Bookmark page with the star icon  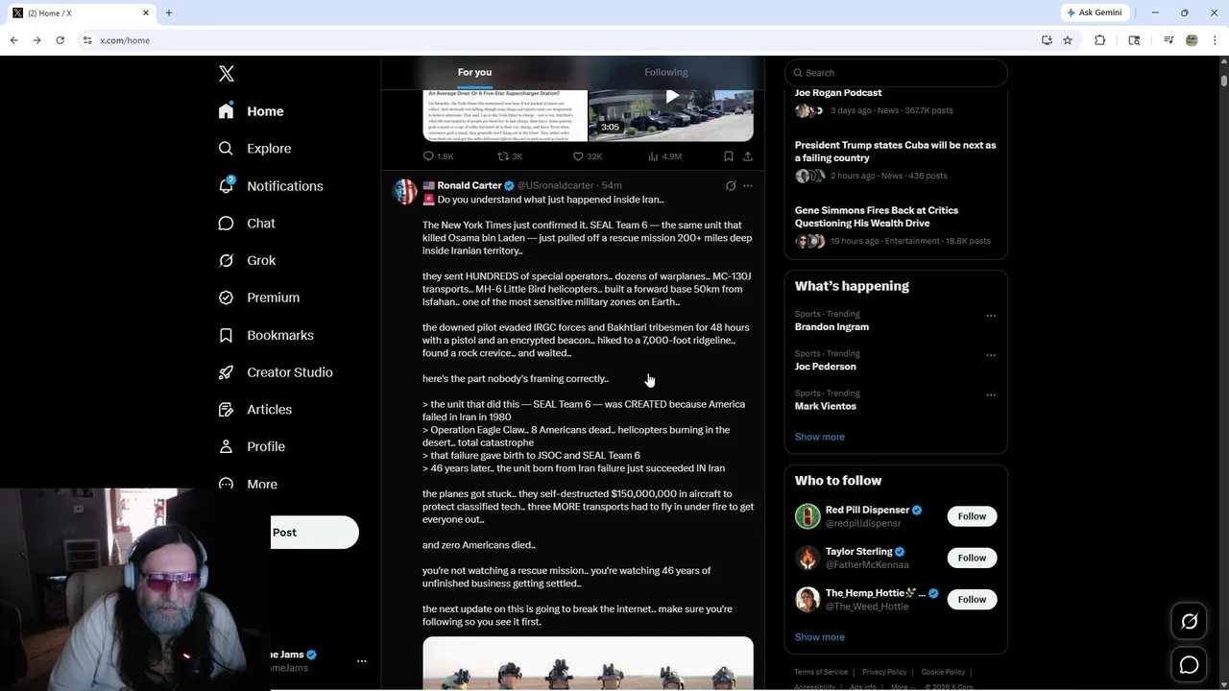click(1068, 40)
